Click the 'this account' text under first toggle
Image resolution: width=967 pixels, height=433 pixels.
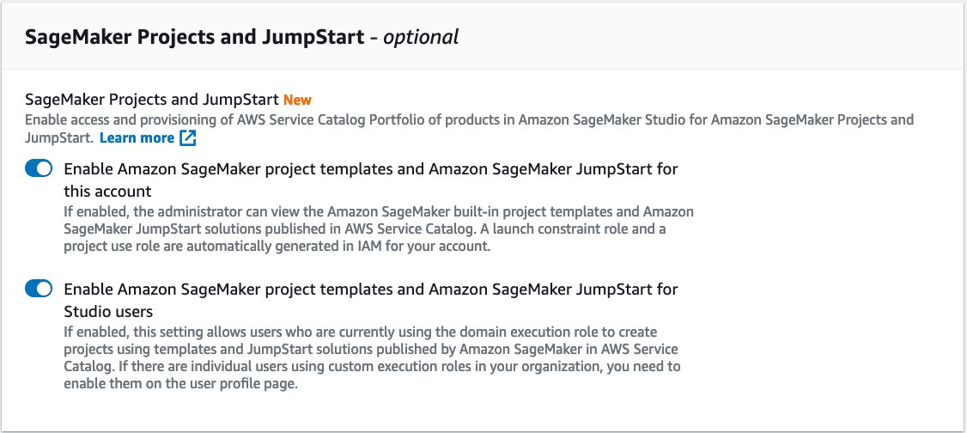[108, 192]
